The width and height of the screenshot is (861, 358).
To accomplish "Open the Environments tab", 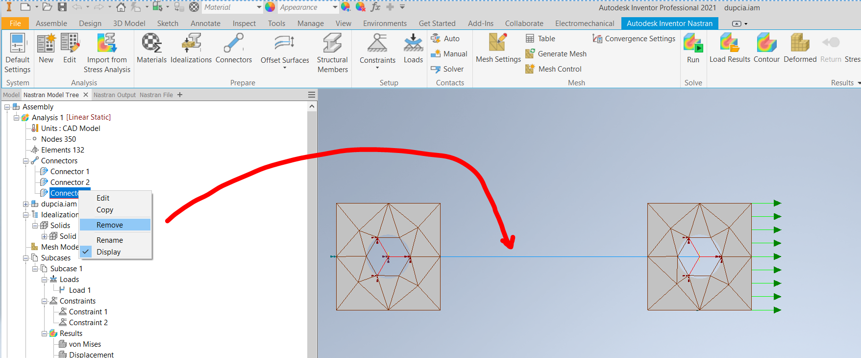I will click(x=385, y=24).
